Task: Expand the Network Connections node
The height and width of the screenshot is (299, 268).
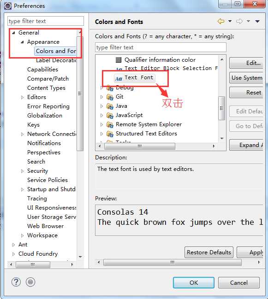Action: [x=22, y=134]
